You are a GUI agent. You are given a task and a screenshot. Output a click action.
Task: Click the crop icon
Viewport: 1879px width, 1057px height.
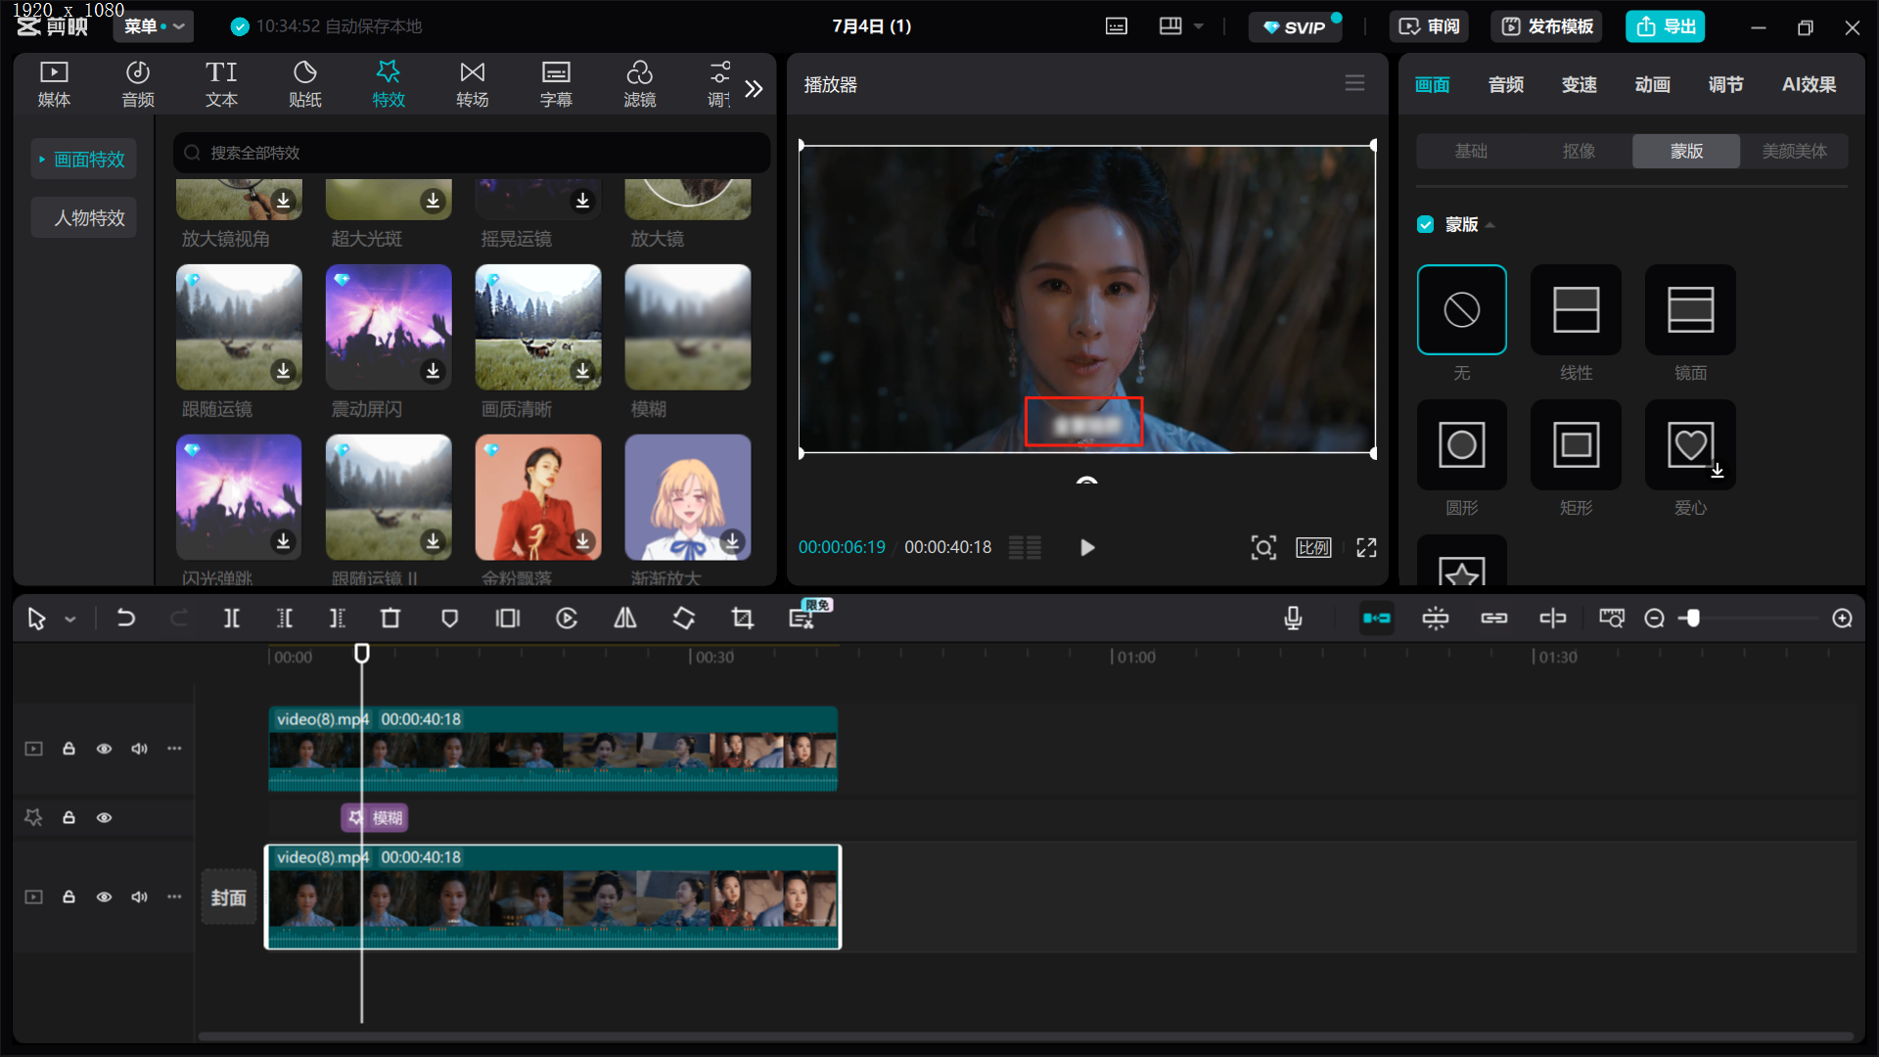pyautogui.click(x=743, y=619)
